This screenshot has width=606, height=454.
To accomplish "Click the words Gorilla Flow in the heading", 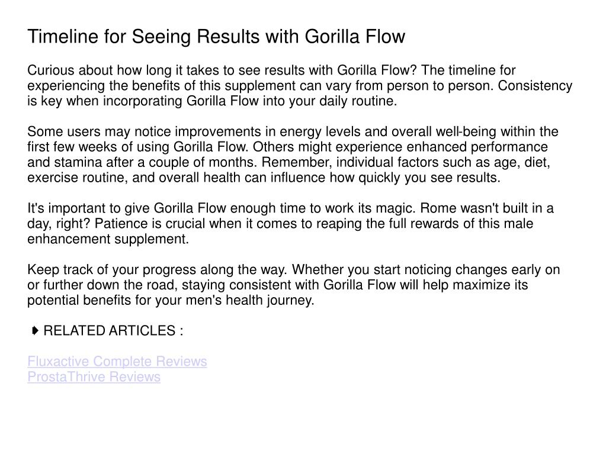I will point(355,37).
